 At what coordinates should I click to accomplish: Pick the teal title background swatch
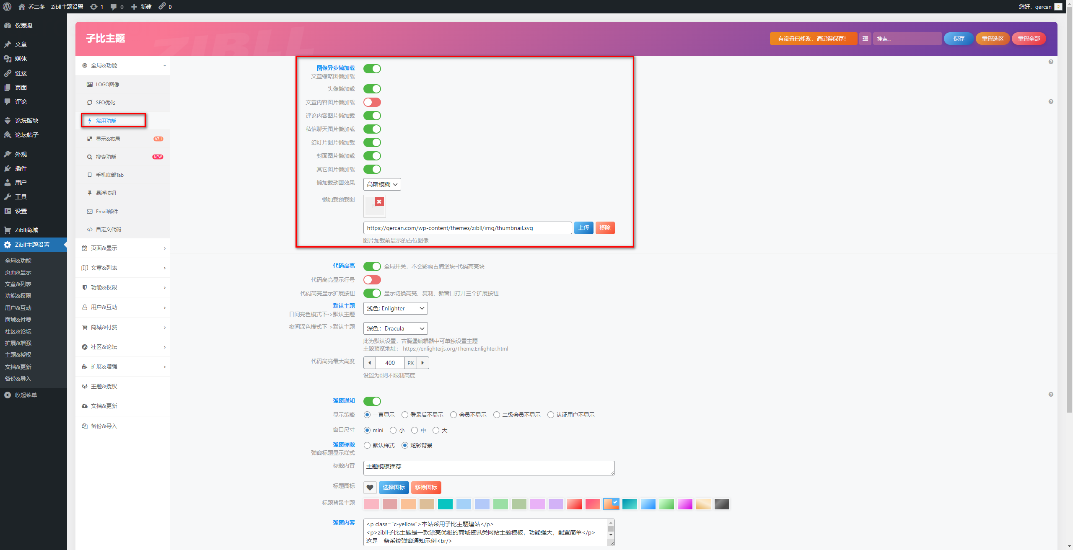[x=445, y=504]
